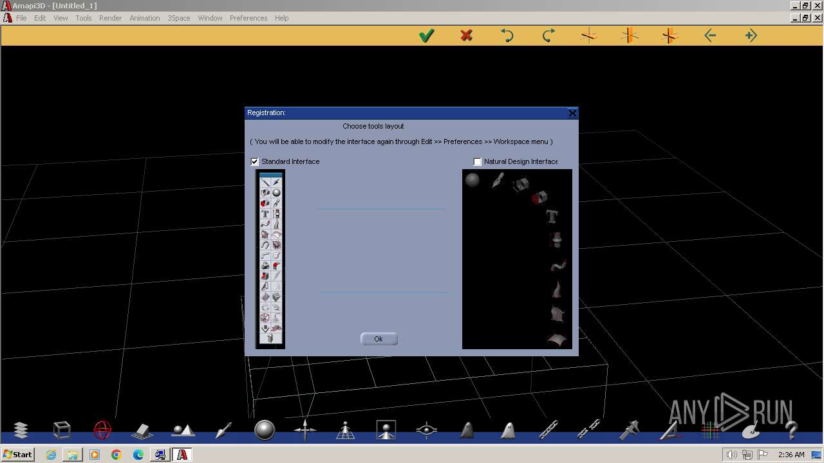The height and width of the screenshot is (463, 824).
Task: Uncheck the Standard Interface checkbox
Action: pyautogui.click(x=255, y=161)
